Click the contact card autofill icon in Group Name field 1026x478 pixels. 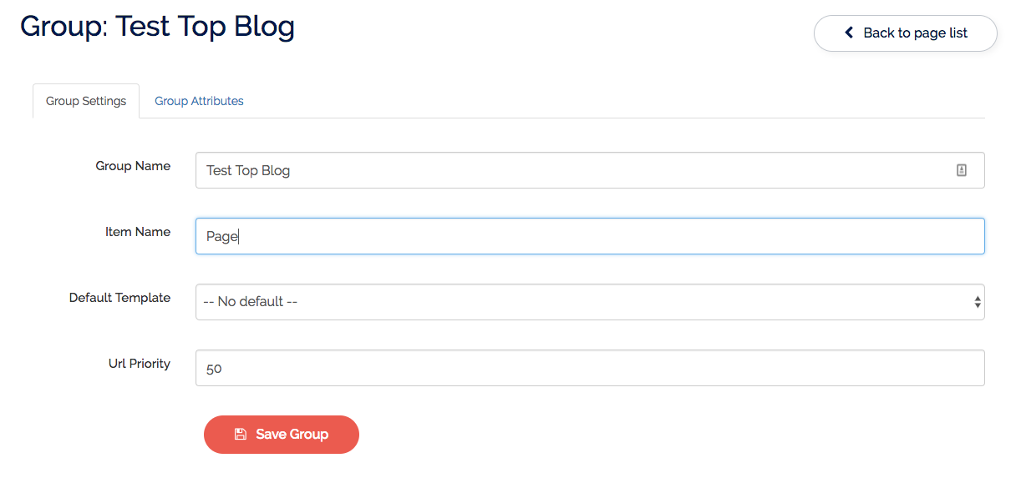(962, 170)
